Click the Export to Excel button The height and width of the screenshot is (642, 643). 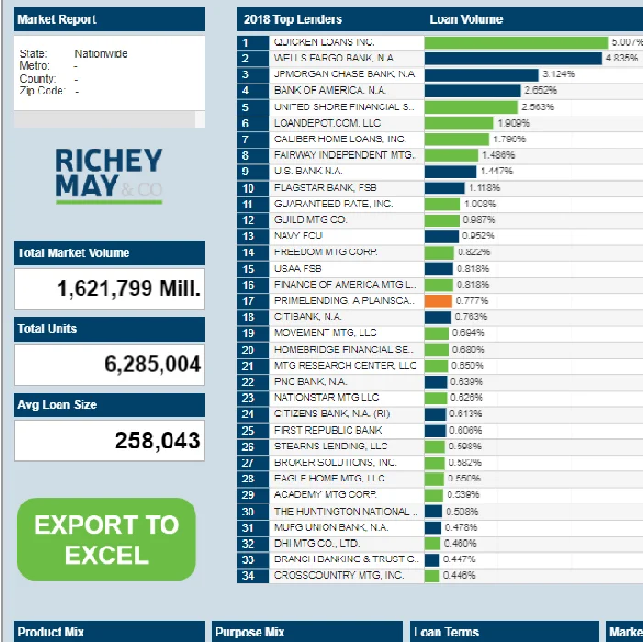tap(106, 539)
